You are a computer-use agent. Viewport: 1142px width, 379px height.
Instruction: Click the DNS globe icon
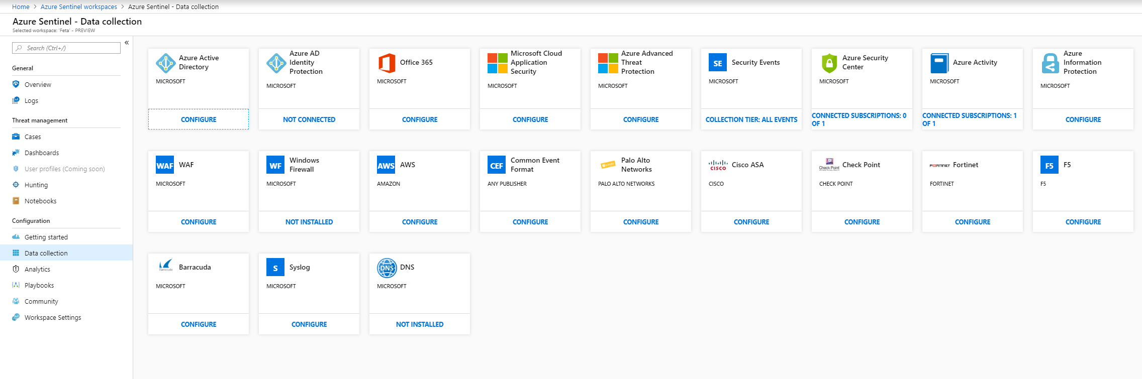[x=387, y=268]
